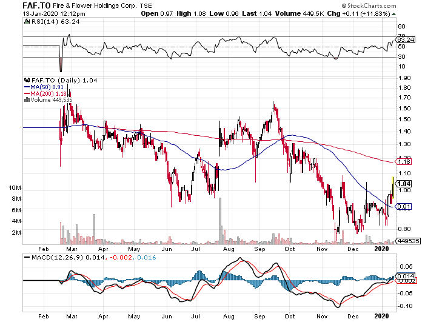Screen dimensions: 425x322
Task: Click the Volume bars legend icon
Action: click(x=26, y=99)
